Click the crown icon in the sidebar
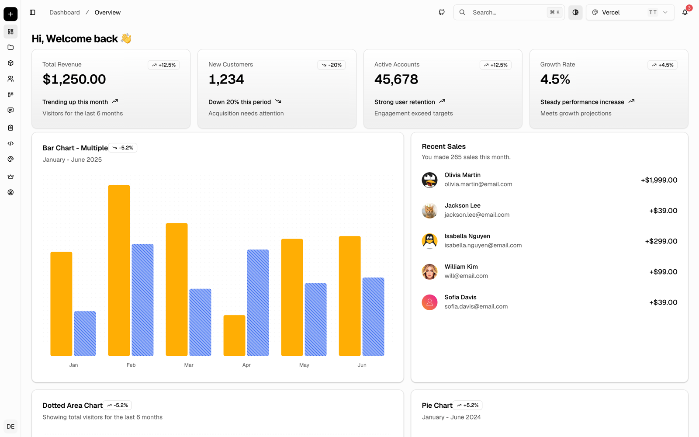Image resolution: width=699 pixels, height=437 pixels. [x=10, y=177]
